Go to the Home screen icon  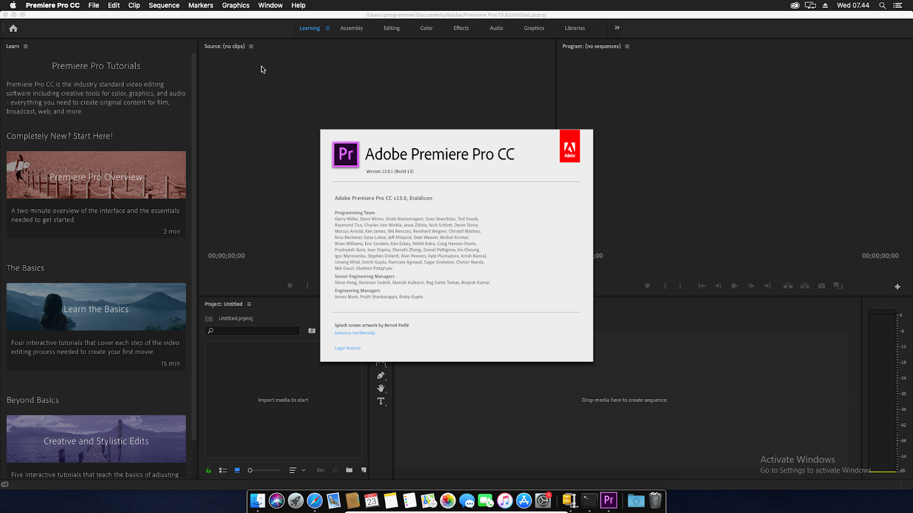point(13,28)
